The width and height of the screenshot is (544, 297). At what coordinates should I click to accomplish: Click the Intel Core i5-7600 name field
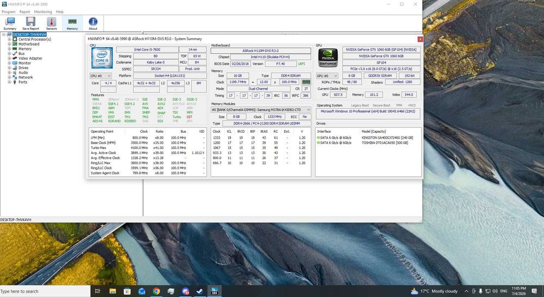pos(147,49)
